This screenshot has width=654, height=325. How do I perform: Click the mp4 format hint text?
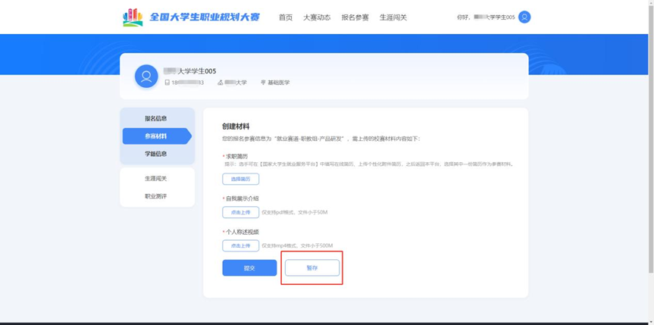coord(297,245)
